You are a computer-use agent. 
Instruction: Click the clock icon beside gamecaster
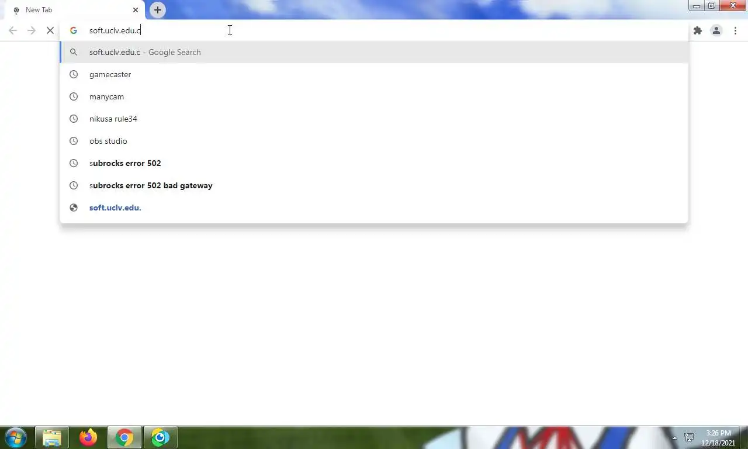click(x=74, y=74)
